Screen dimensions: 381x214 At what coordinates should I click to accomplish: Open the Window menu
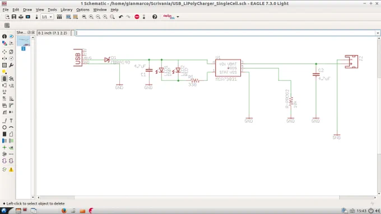coord(100,10)
